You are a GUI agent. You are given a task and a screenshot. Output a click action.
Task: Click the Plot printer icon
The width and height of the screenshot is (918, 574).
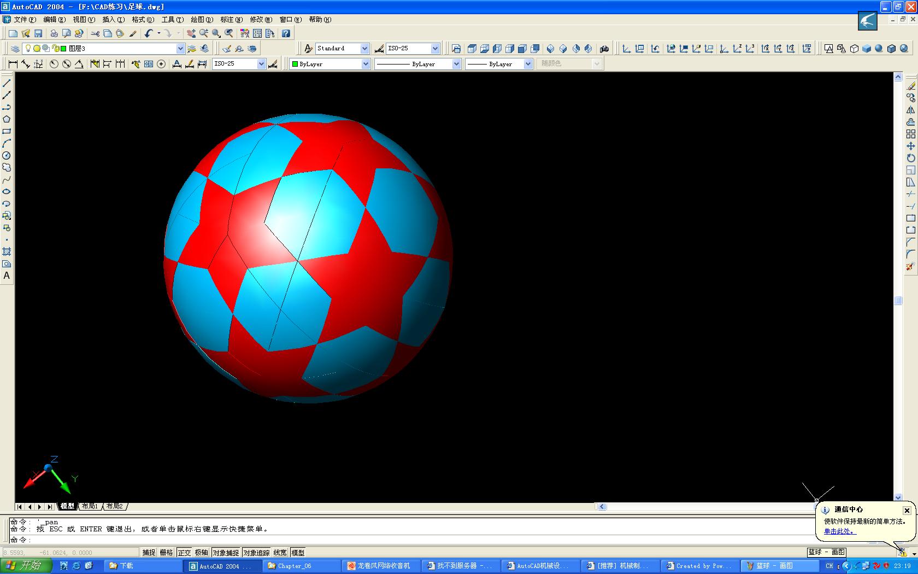(54, 33)
